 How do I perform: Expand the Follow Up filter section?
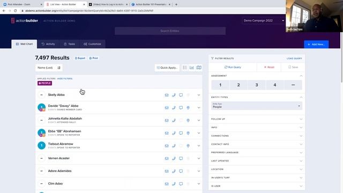tap(257, 119)
